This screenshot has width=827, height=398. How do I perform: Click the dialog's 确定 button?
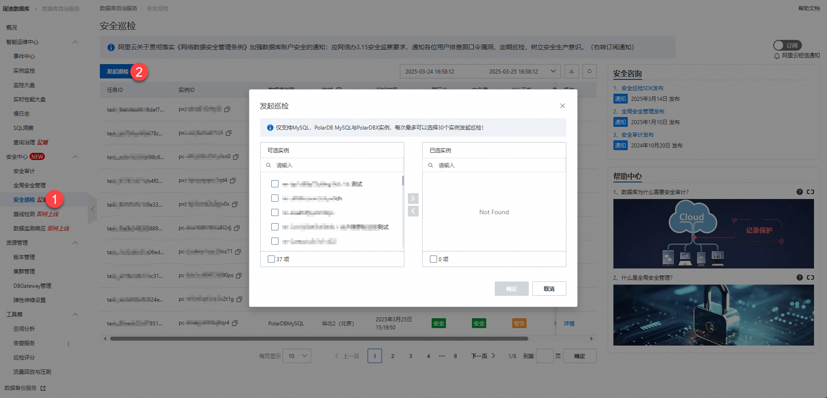click(511, 289)
